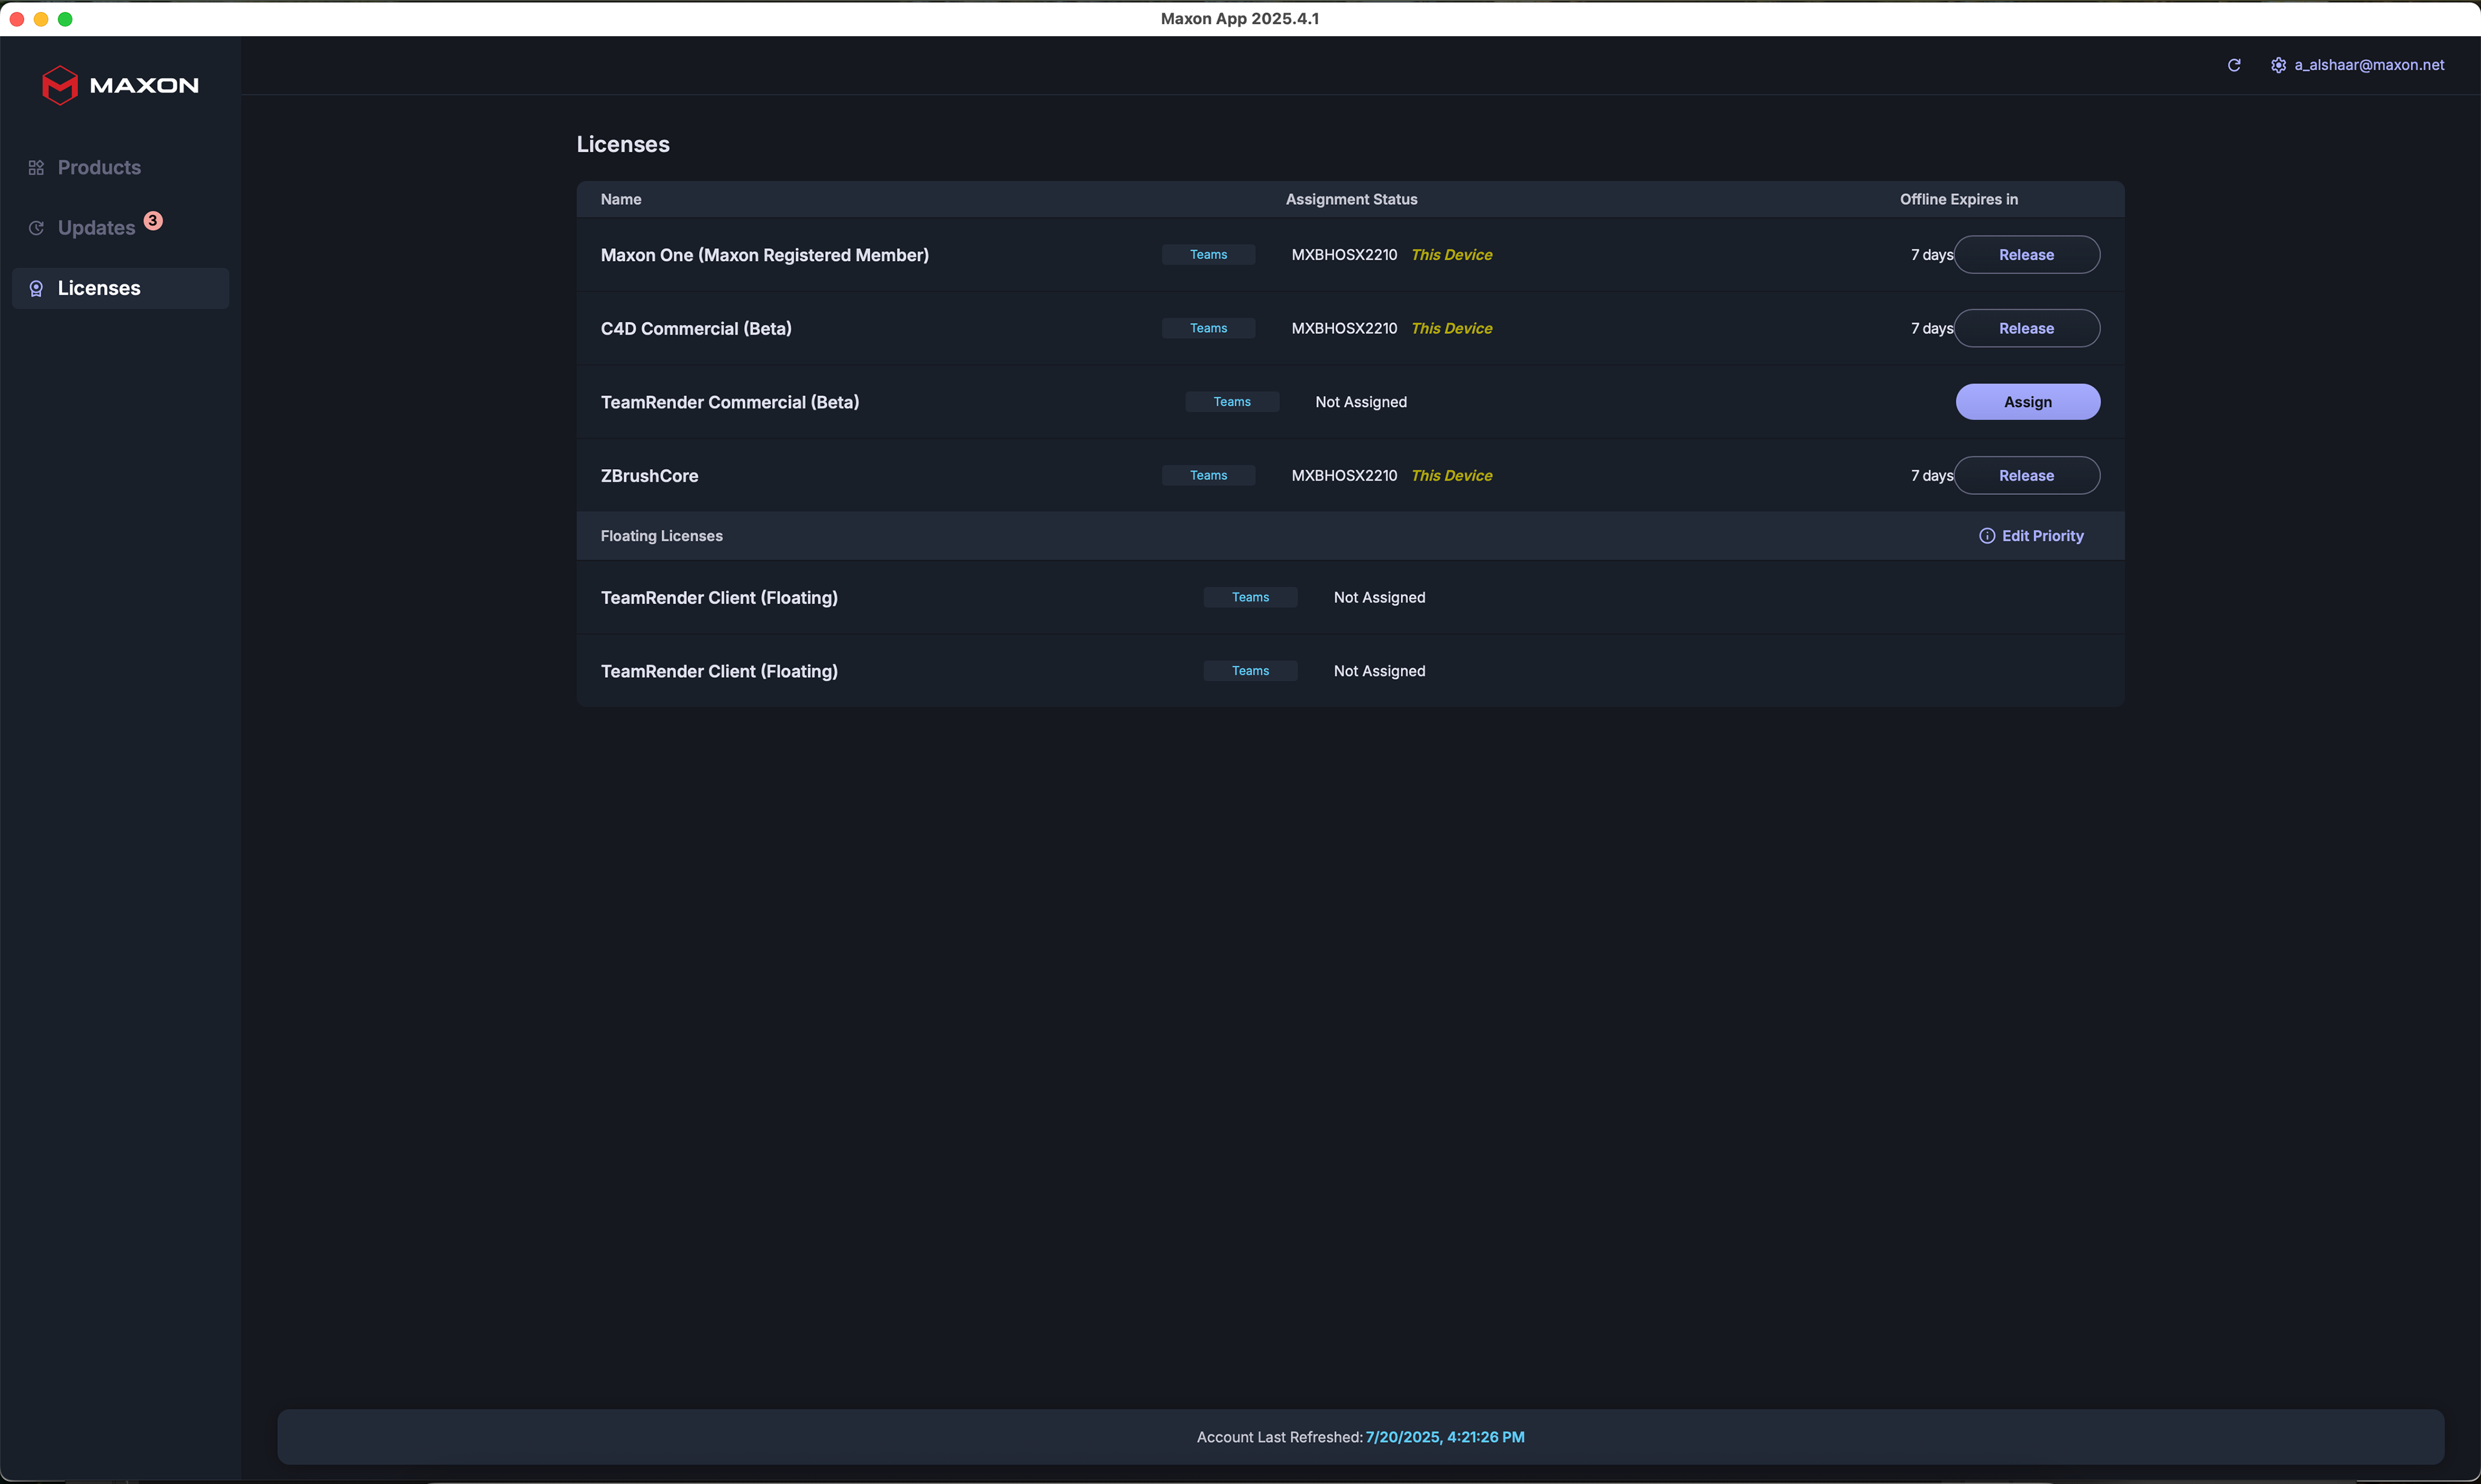Click the red 3 badge on Updates
Image resolution: width=2481 pixels, height=1484 pixels.
(x=153, y=220)
